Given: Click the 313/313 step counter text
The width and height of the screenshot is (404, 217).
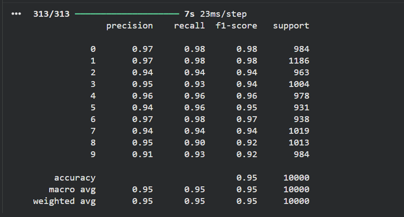Looking at the screenshot, I should point(51,14).
